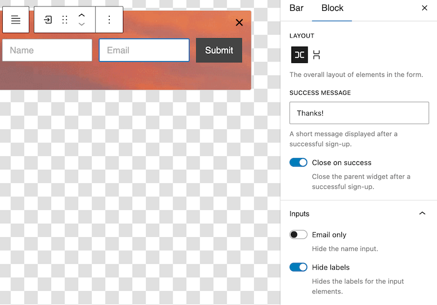Edit the Success Message text field
437x305 pixels.
click(x=359, y=113)
